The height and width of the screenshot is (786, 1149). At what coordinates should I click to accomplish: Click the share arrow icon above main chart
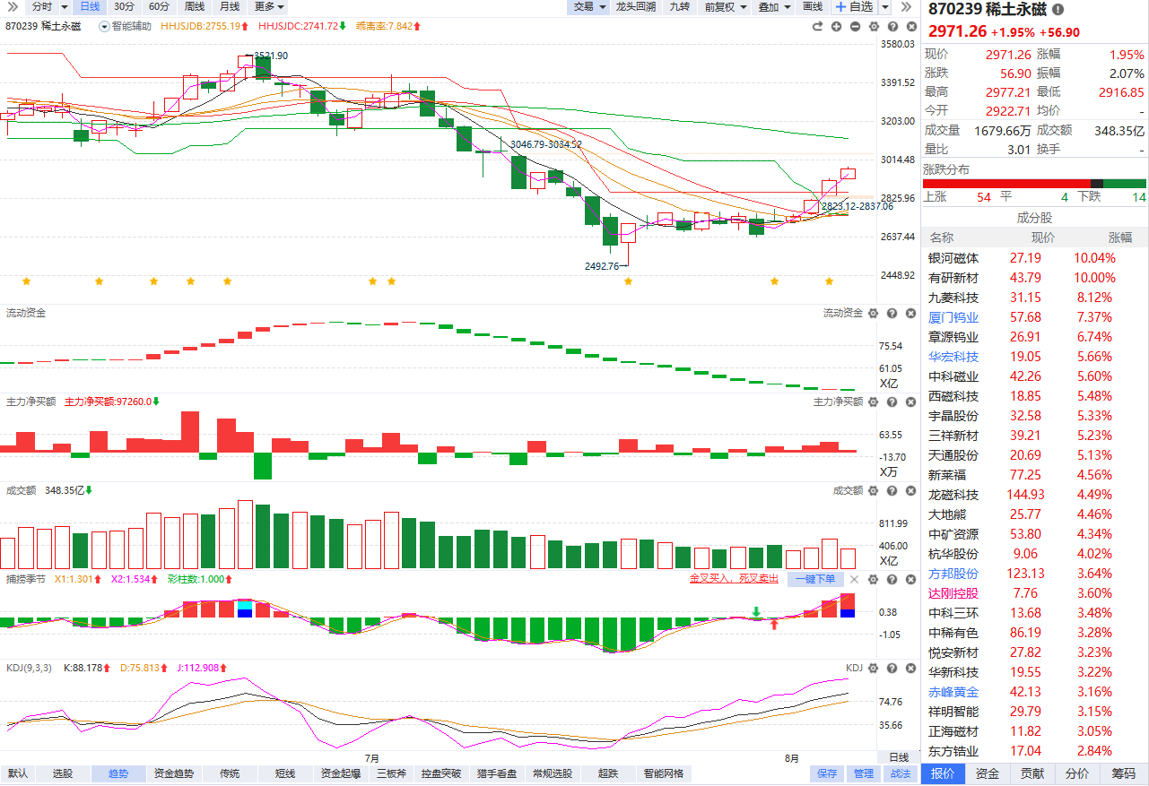click(817, 26)
